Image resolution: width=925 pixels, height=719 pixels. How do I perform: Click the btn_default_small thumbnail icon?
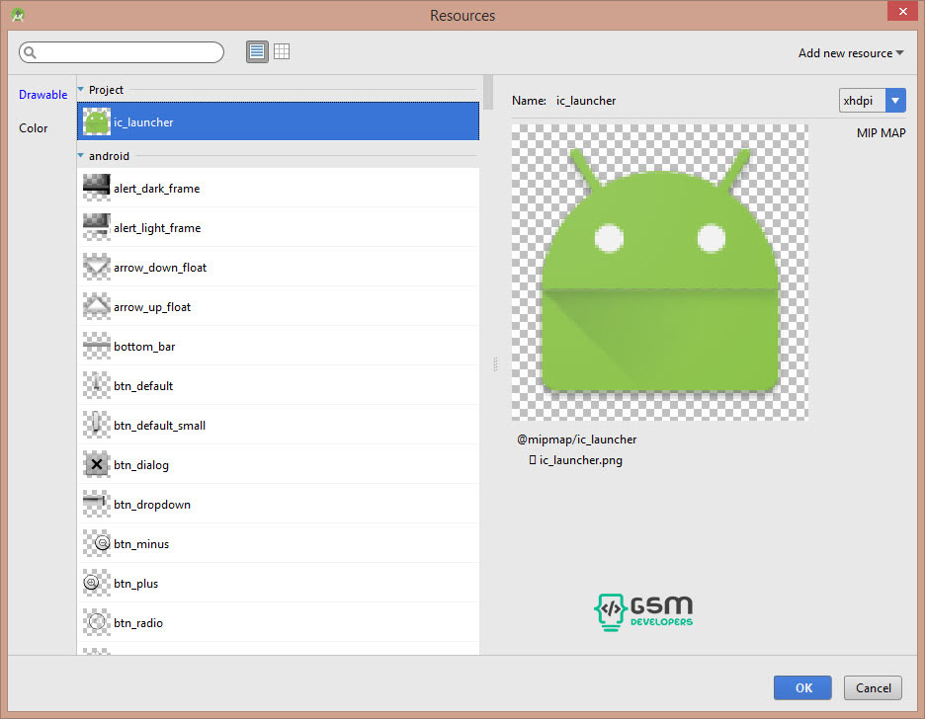(97, 425)
